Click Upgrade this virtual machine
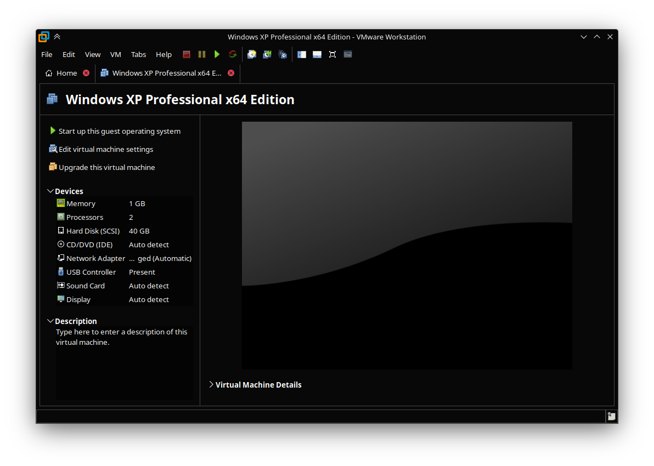654x466 pixels. (x=102, y=167)
